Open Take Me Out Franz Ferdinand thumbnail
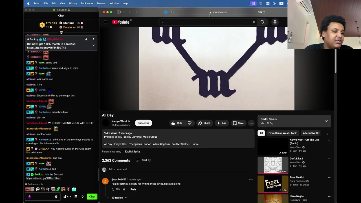361x203 pixels. click(273, 184)
